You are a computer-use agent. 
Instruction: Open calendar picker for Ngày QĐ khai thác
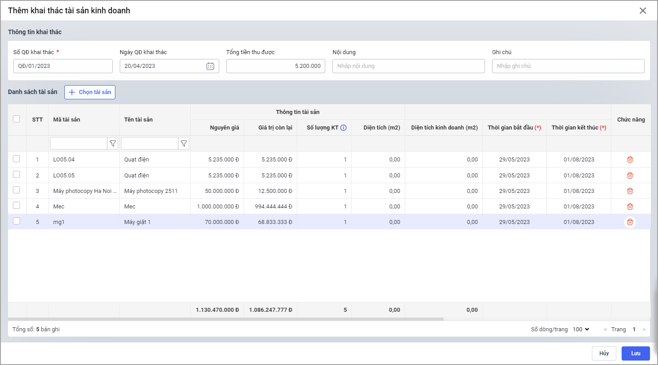pyautogui.click(x=210, y=66)
